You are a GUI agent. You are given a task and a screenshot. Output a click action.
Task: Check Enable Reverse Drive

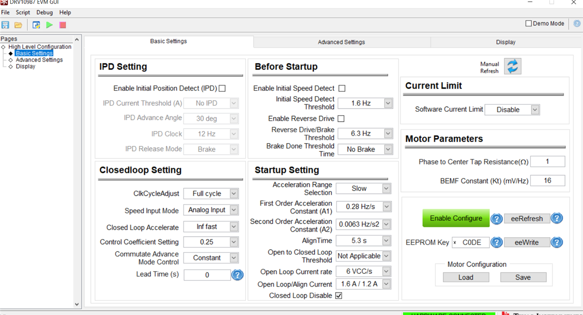pyautogui.click(x=341, y=118)
